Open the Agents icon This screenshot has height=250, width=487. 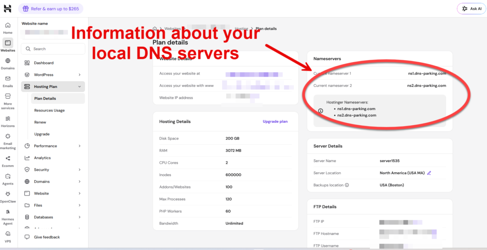[x=8, y=176]
